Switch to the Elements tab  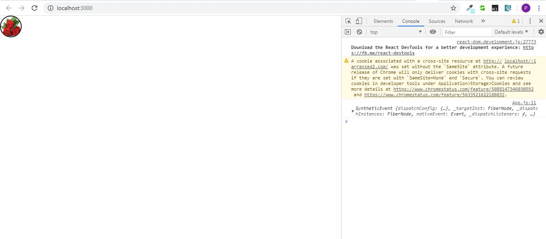[x=383, y=21]
